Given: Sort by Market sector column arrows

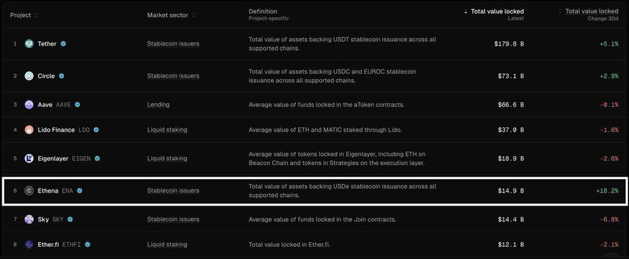Looking at the screenshot, I should click(194, 15).
